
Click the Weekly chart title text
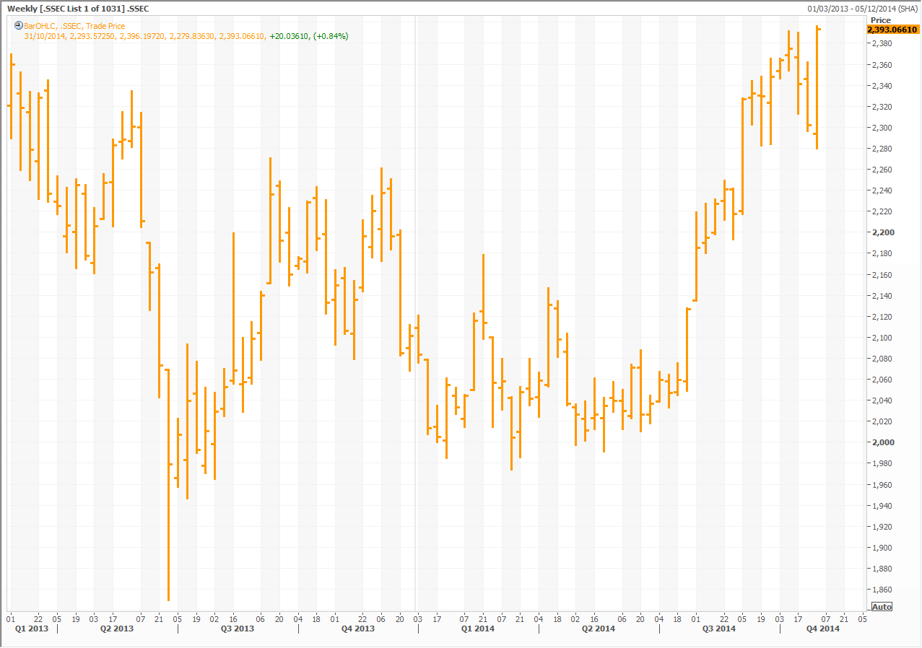tap(78, 8)
